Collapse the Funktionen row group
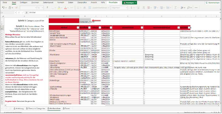The height and width of the screenshot is (114, 222). (x=50, y=55)
